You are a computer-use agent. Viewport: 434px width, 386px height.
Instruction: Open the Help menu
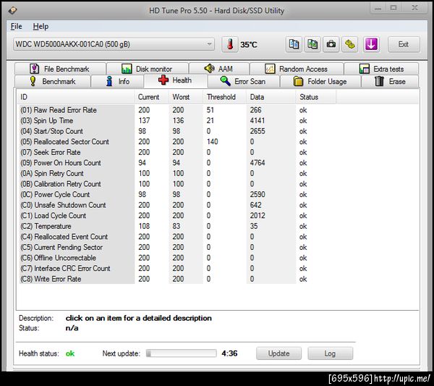point(41,26)
